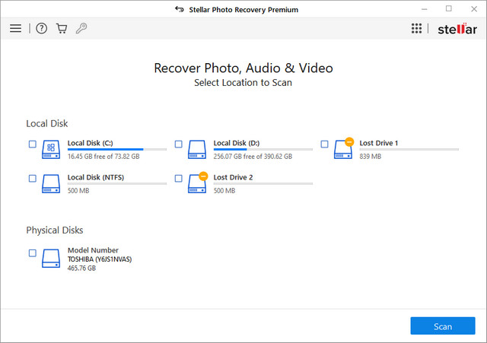Click the shopping cart buy icon

pyautogui.click(x=62, y=28)
